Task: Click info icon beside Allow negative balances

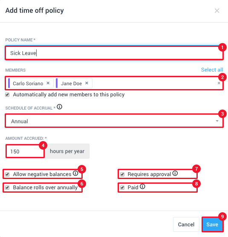Action: [x=75, y=173]
